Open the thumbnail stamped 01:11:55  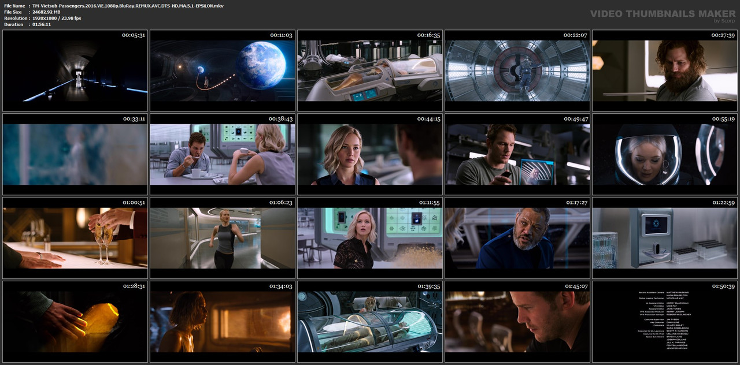tap(370, 238)
